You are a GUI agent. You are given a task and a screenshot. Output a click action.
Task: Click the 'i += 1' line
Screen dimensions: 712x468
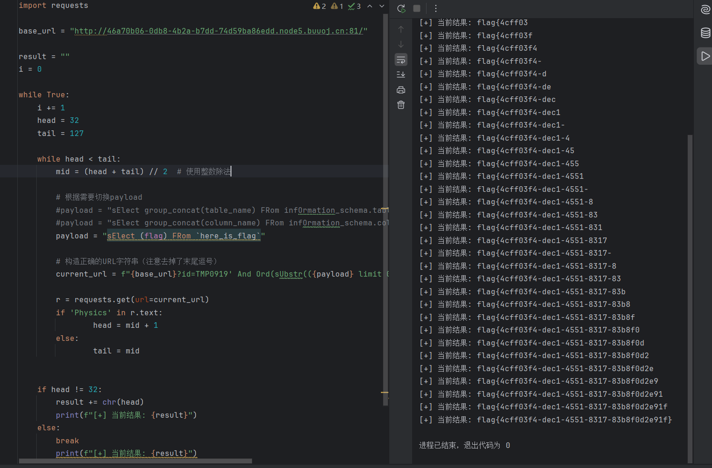(x=51, y=108)
